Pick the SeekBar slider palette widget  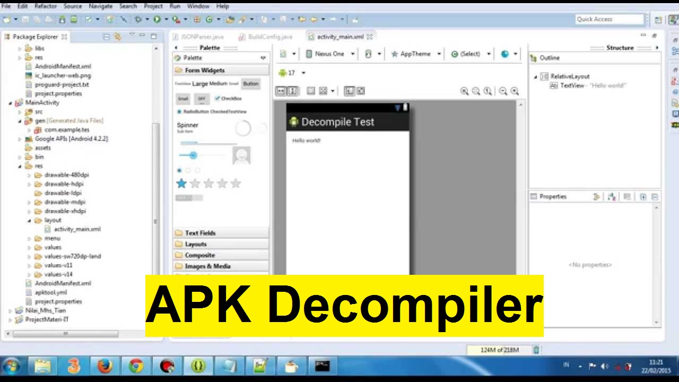point(202,155)
